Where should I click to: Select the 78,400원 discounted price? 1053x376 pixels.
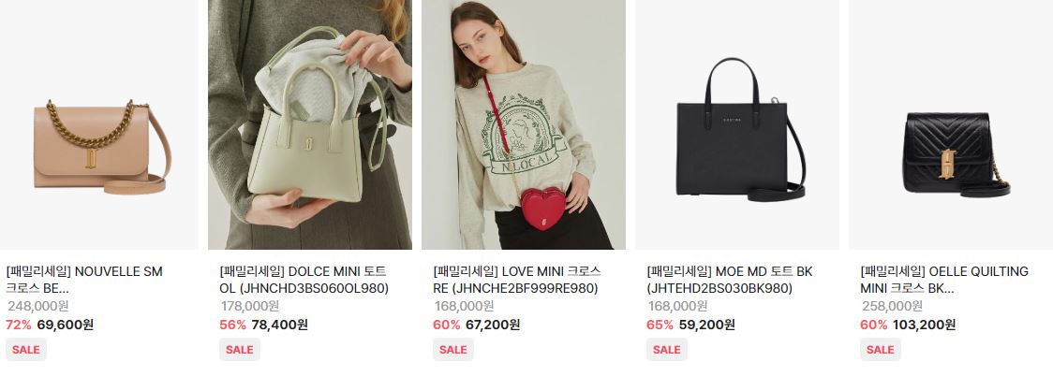(279, 325)
